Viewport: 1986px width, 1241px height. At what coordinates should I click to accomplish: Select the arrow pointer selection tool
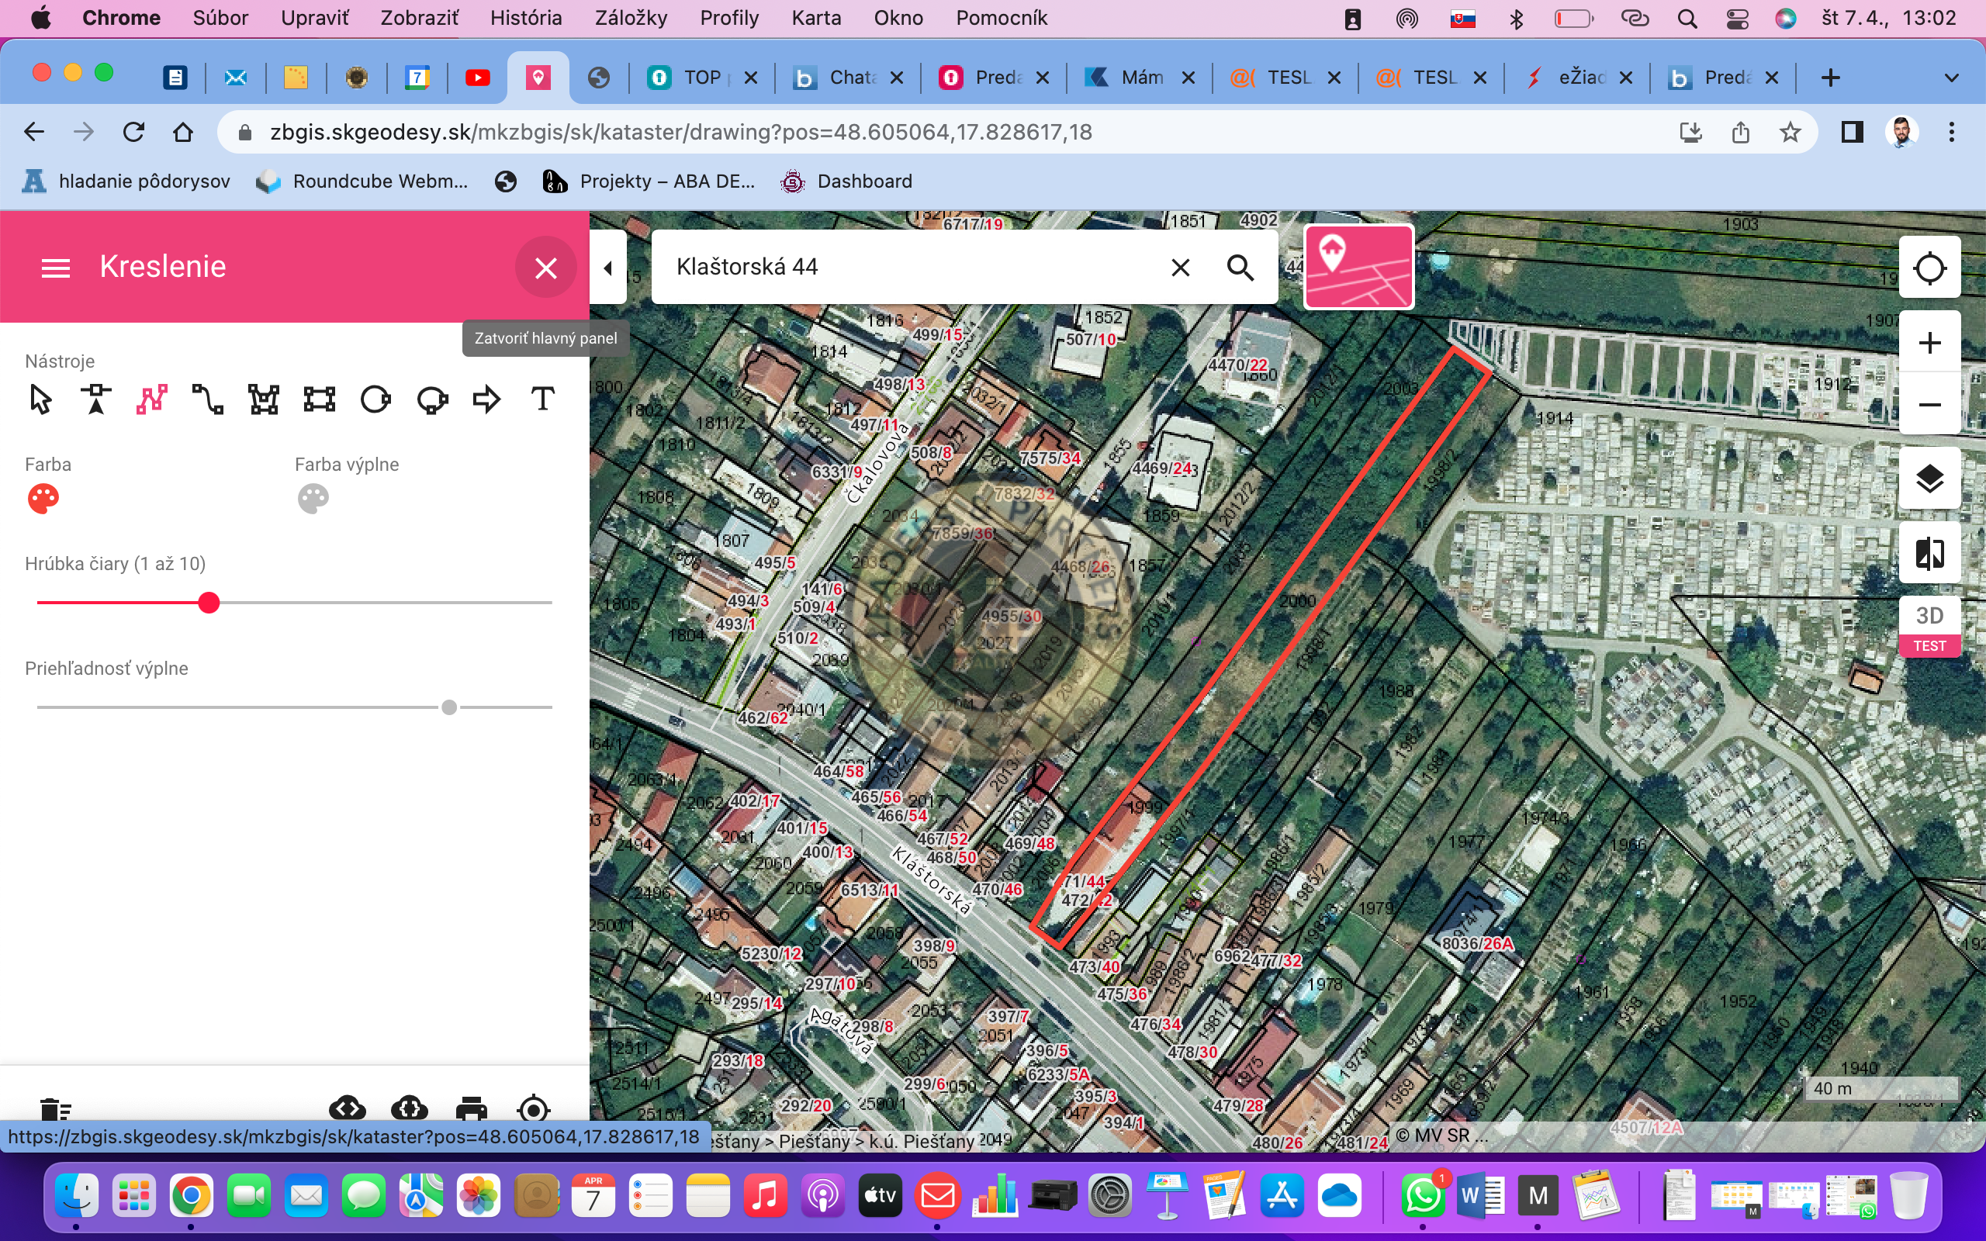40,399
